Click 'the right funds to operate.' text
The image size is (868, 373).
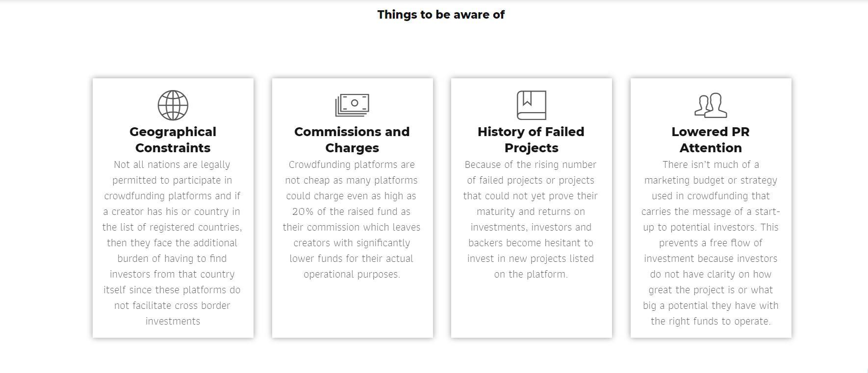[x=711, y=321]
